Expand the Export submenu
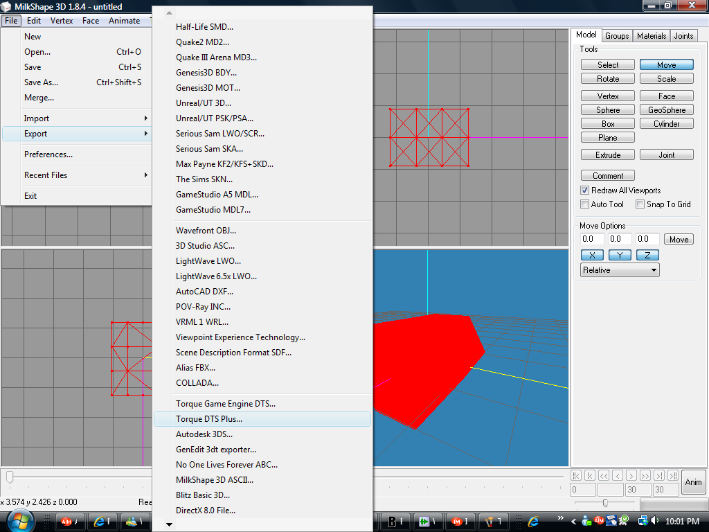Viewport: 709px width, 532px height. [77, 134]
